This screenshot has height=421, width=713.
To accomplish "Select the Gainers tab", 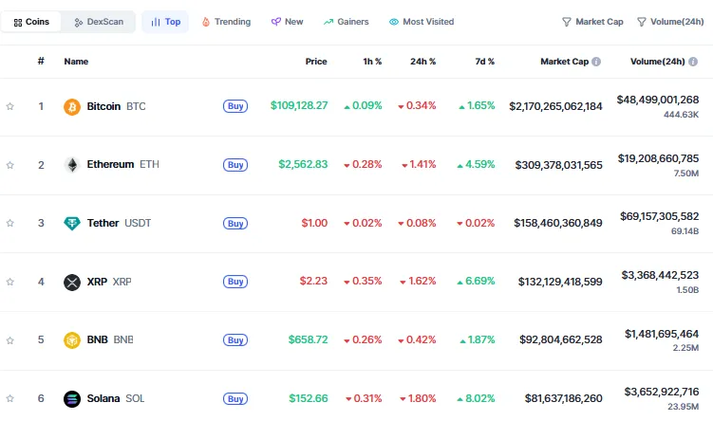I will click(348, 22).
